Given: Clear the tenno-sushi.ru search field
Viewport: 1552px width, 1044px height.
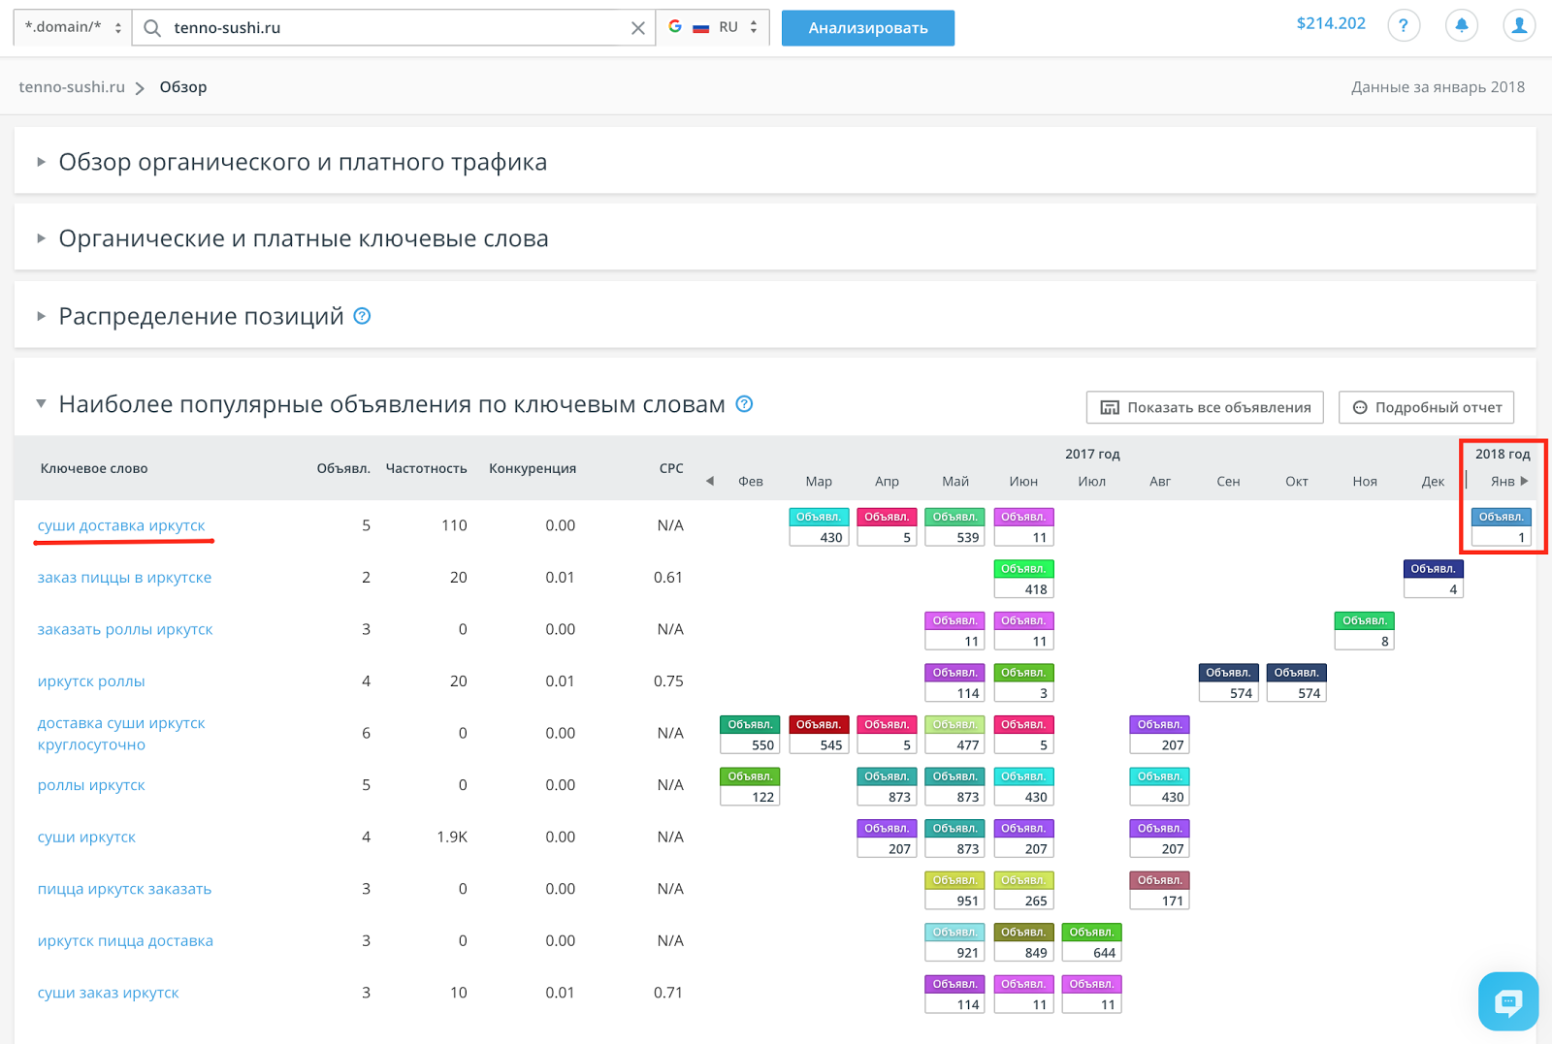Looking at the screenshot, I should click(x=637, y=28).
